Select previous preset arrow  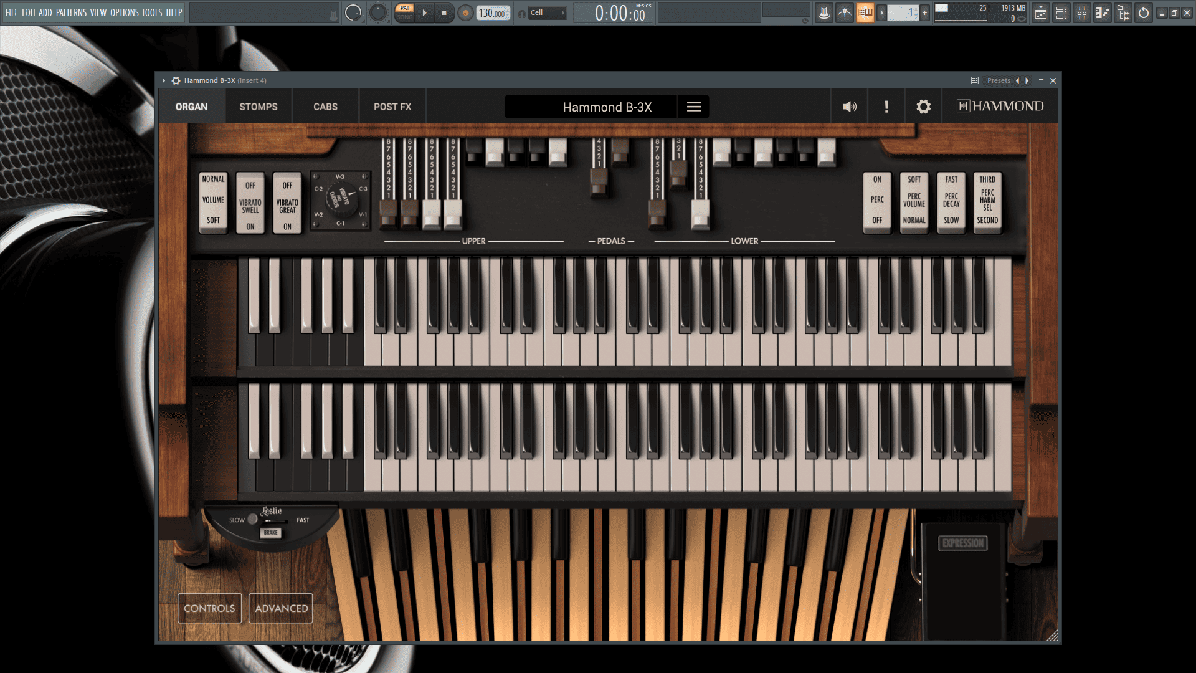(x=1018, y=80)
